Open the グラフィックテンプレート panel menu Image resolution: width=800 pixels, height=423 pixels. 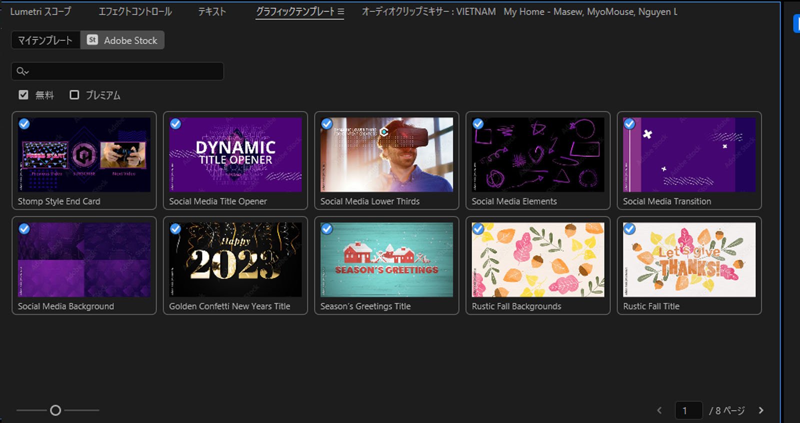[x=341, y=11]
